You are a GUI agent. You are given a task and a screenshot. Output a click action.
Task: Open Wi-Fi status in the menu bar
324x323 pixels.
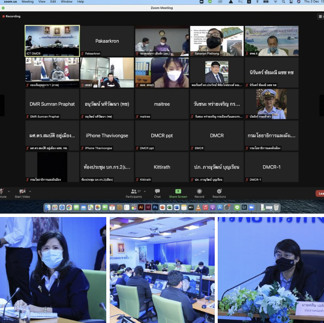coord(276,2)
